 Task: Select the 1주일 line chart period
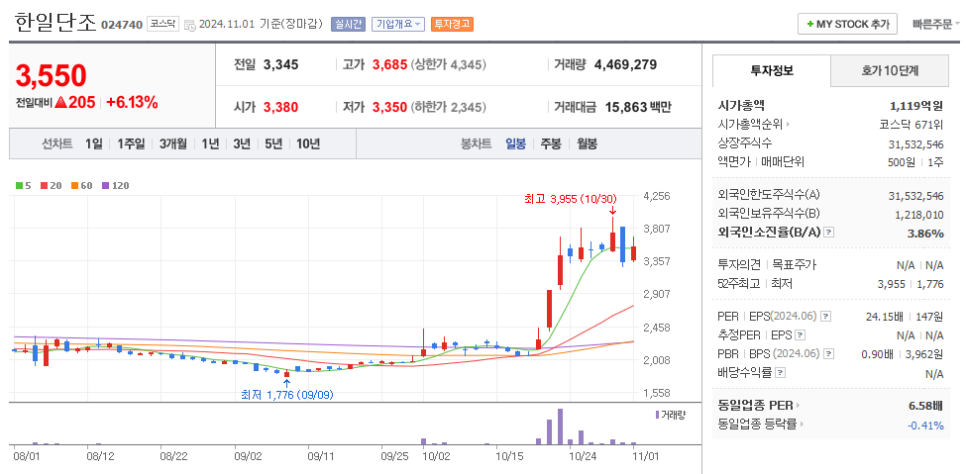pyautogui.click(x=131, y=144)
